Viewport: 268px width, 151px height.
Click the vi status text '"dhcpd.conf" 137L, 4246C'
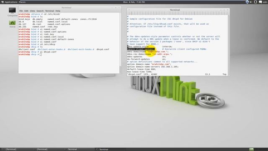142,74
